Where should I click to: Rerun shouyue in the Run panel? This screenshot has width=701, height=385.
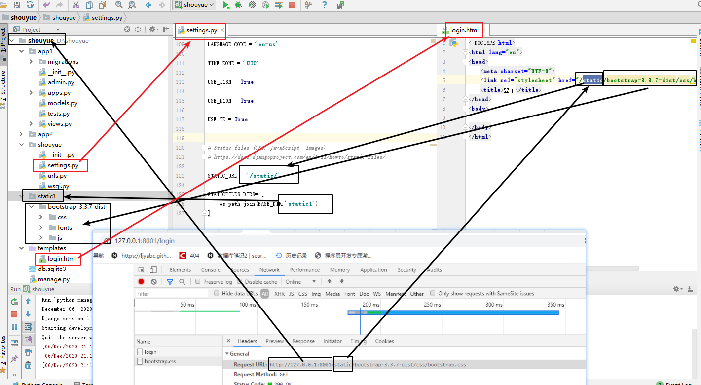pos(14,301)
